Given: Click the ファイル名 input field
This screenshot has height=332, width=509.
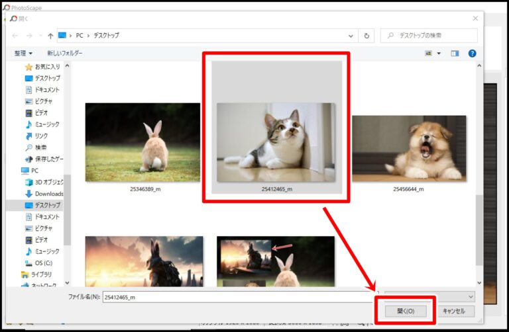Looking at the screenshot, I should tap(240, 297).
